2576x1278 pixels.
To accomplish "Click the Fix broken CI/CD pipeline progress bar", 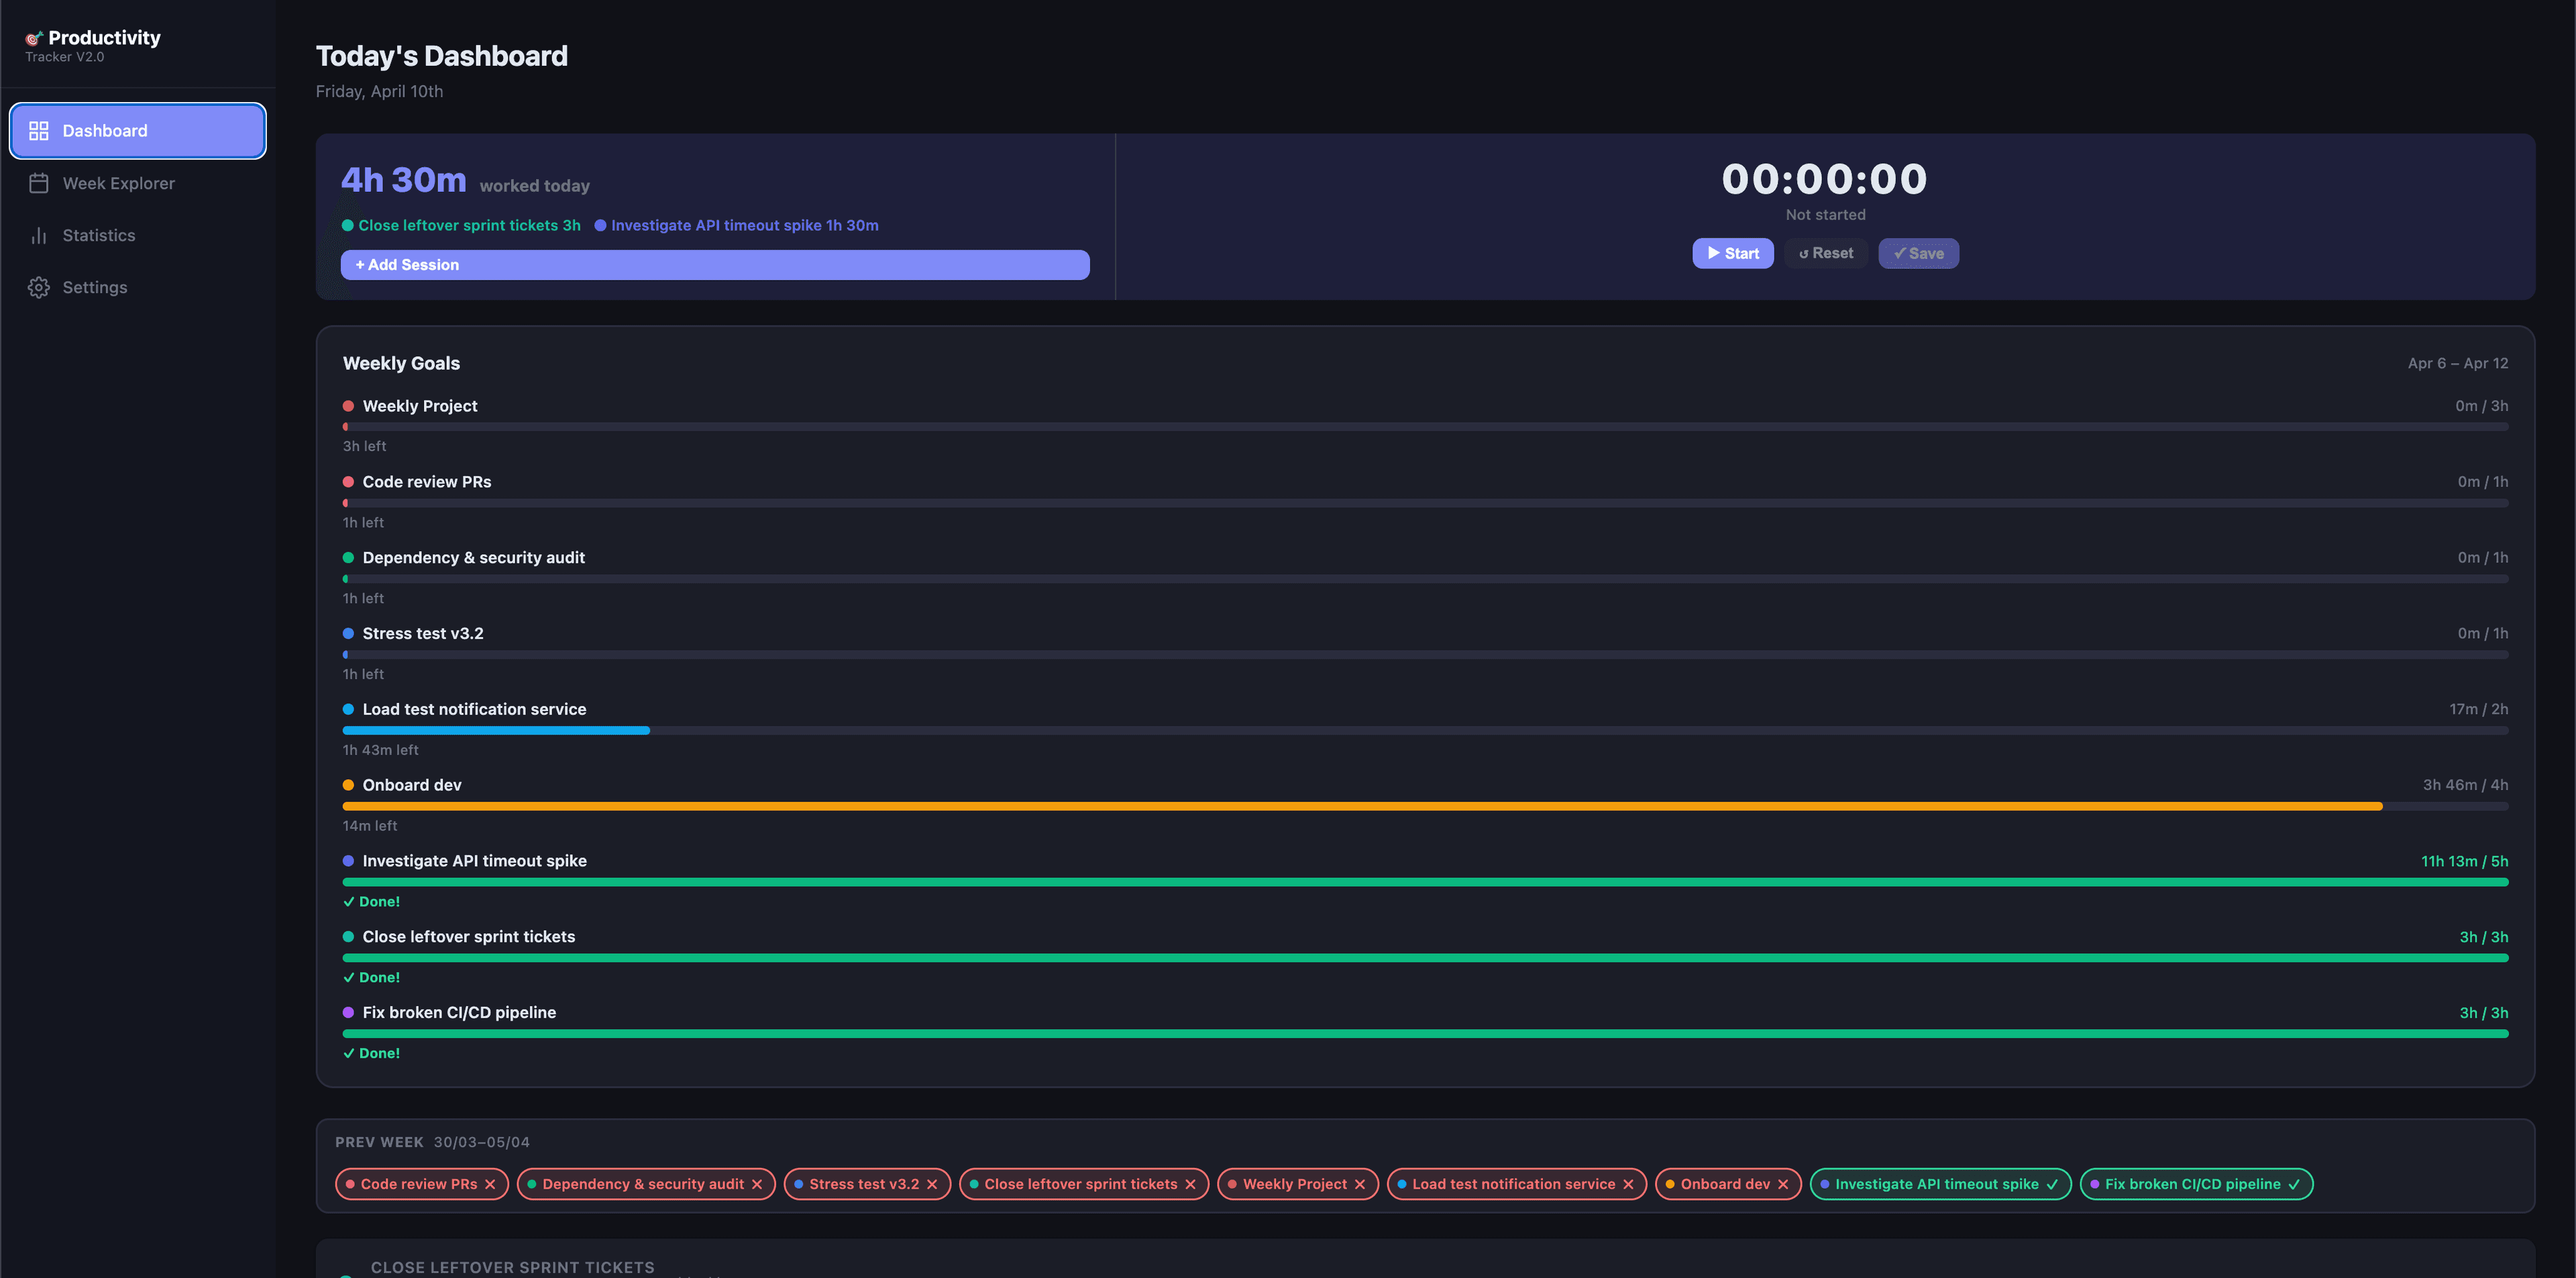I will (x=1425, y=1034).
